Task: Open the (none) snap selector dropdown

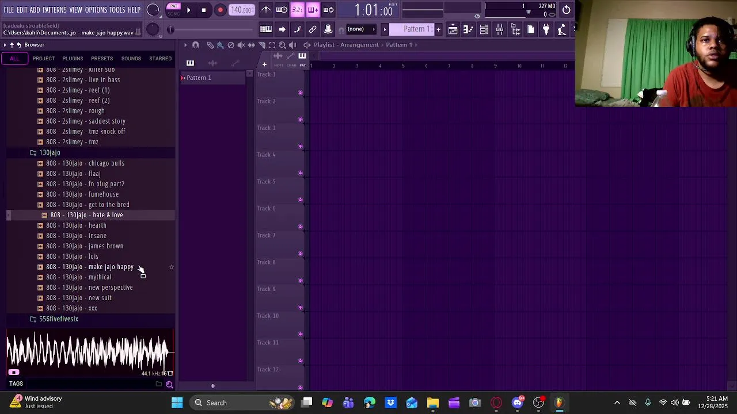Action: pyautogui.click(x=361, y=29)
